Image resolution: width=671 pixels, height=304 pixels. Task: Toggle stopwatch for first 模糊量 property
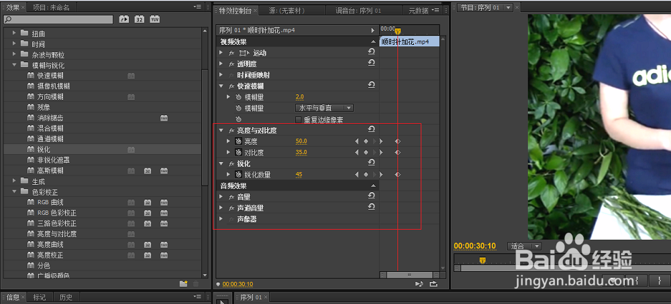tap(239, 97)
